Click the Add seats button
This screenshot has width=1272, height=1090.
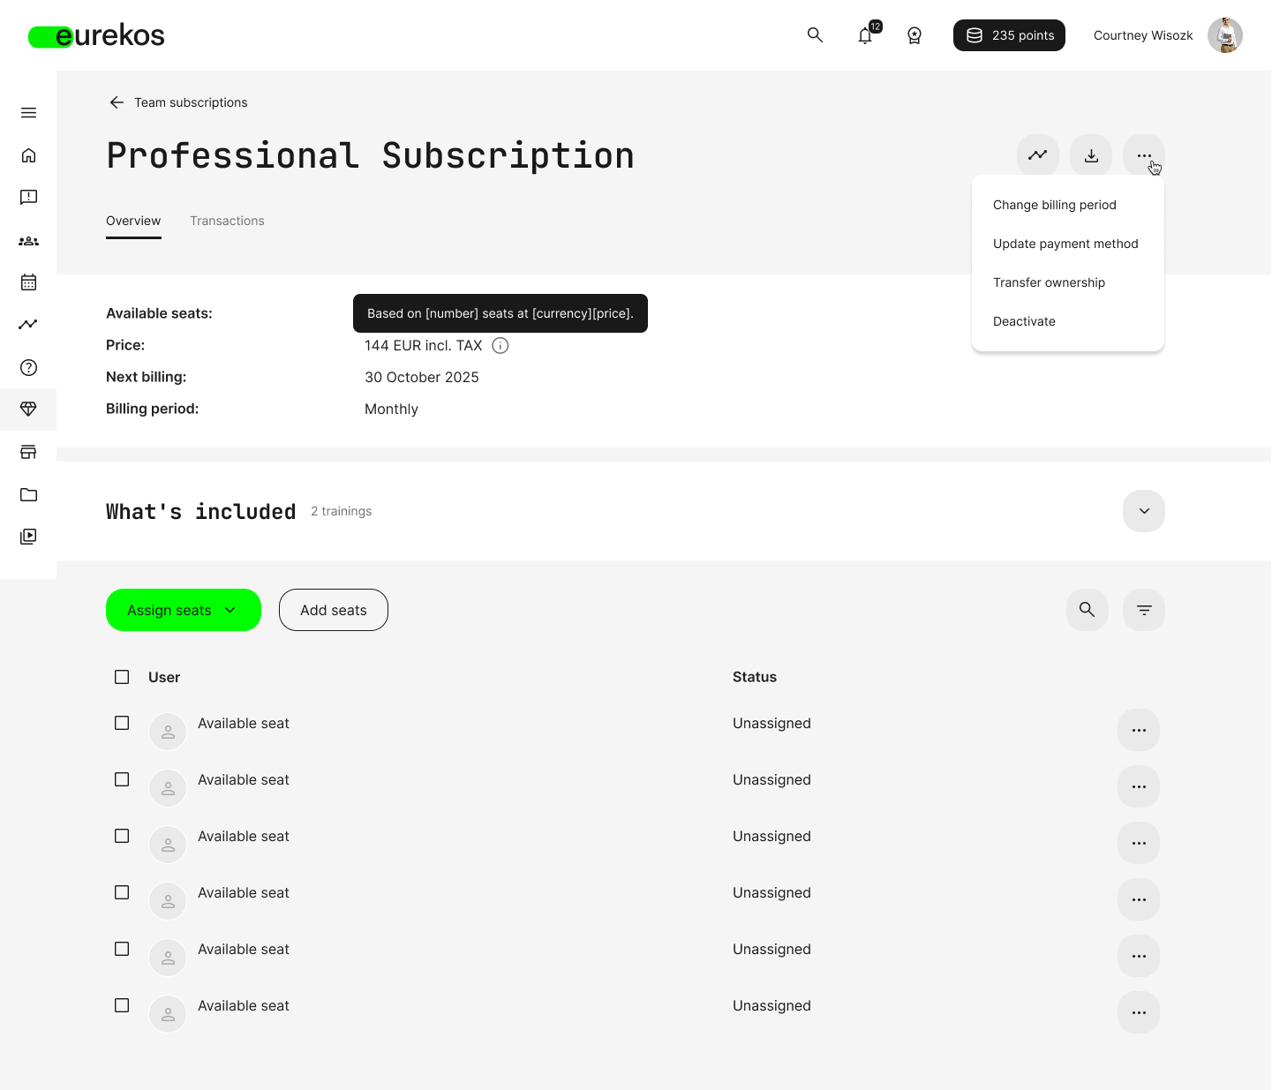click(x=333, y=610)
